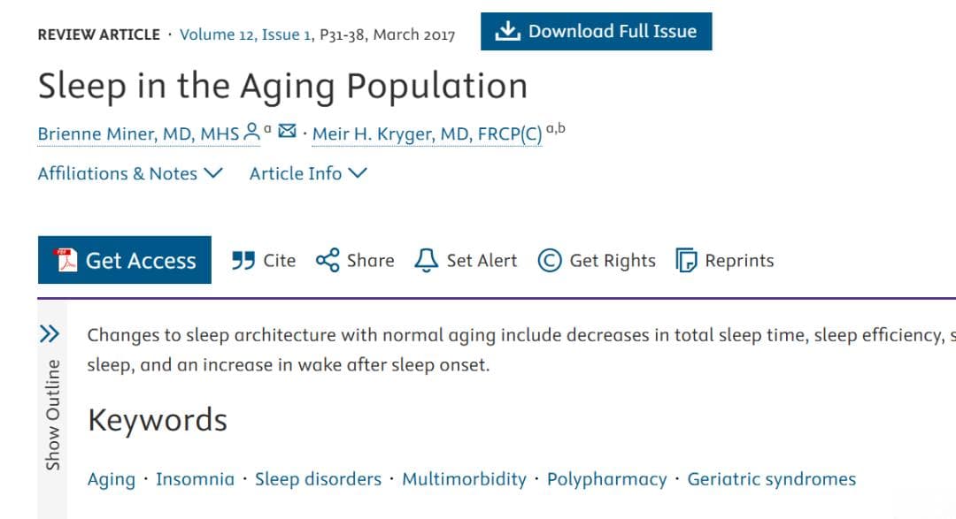Viewport: 956px width, 519px height.
Task: Click the Share network icon
Action: pyautogui.click(x=328, y=260)
